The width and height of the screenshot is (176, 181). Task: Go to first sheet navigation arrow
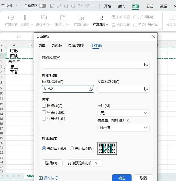click(2, 176)
